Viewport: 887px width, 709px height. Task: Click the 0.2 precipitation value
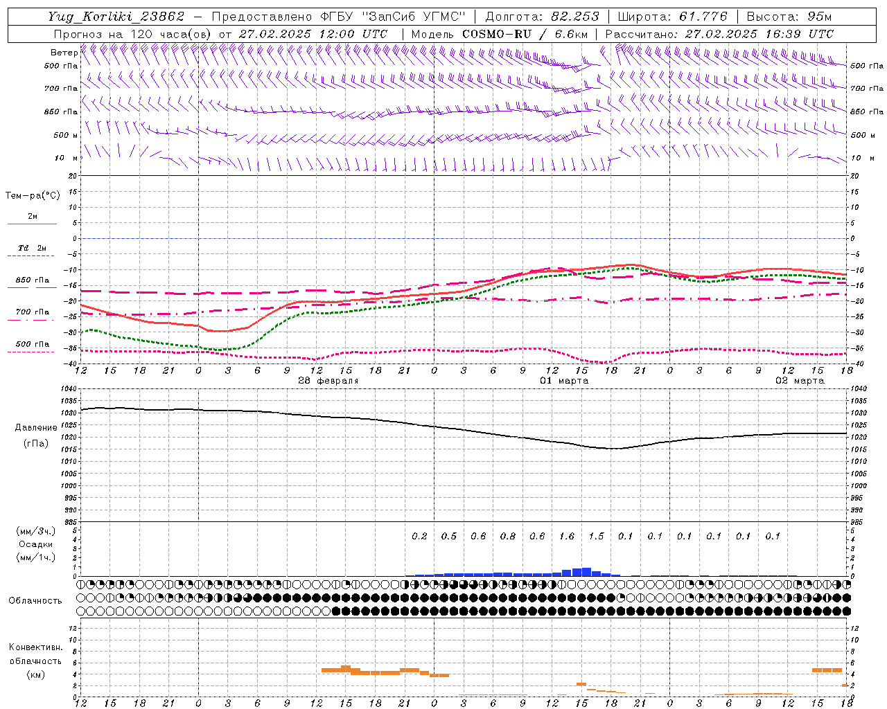tap(419, 536)
